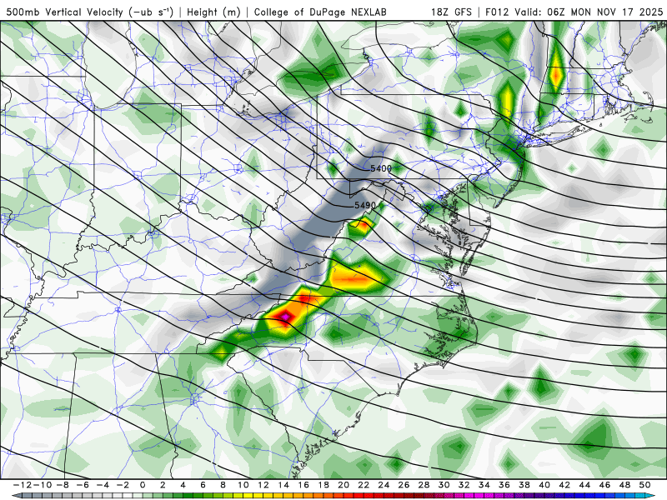Click the "0" color scale value

(143, 485)
